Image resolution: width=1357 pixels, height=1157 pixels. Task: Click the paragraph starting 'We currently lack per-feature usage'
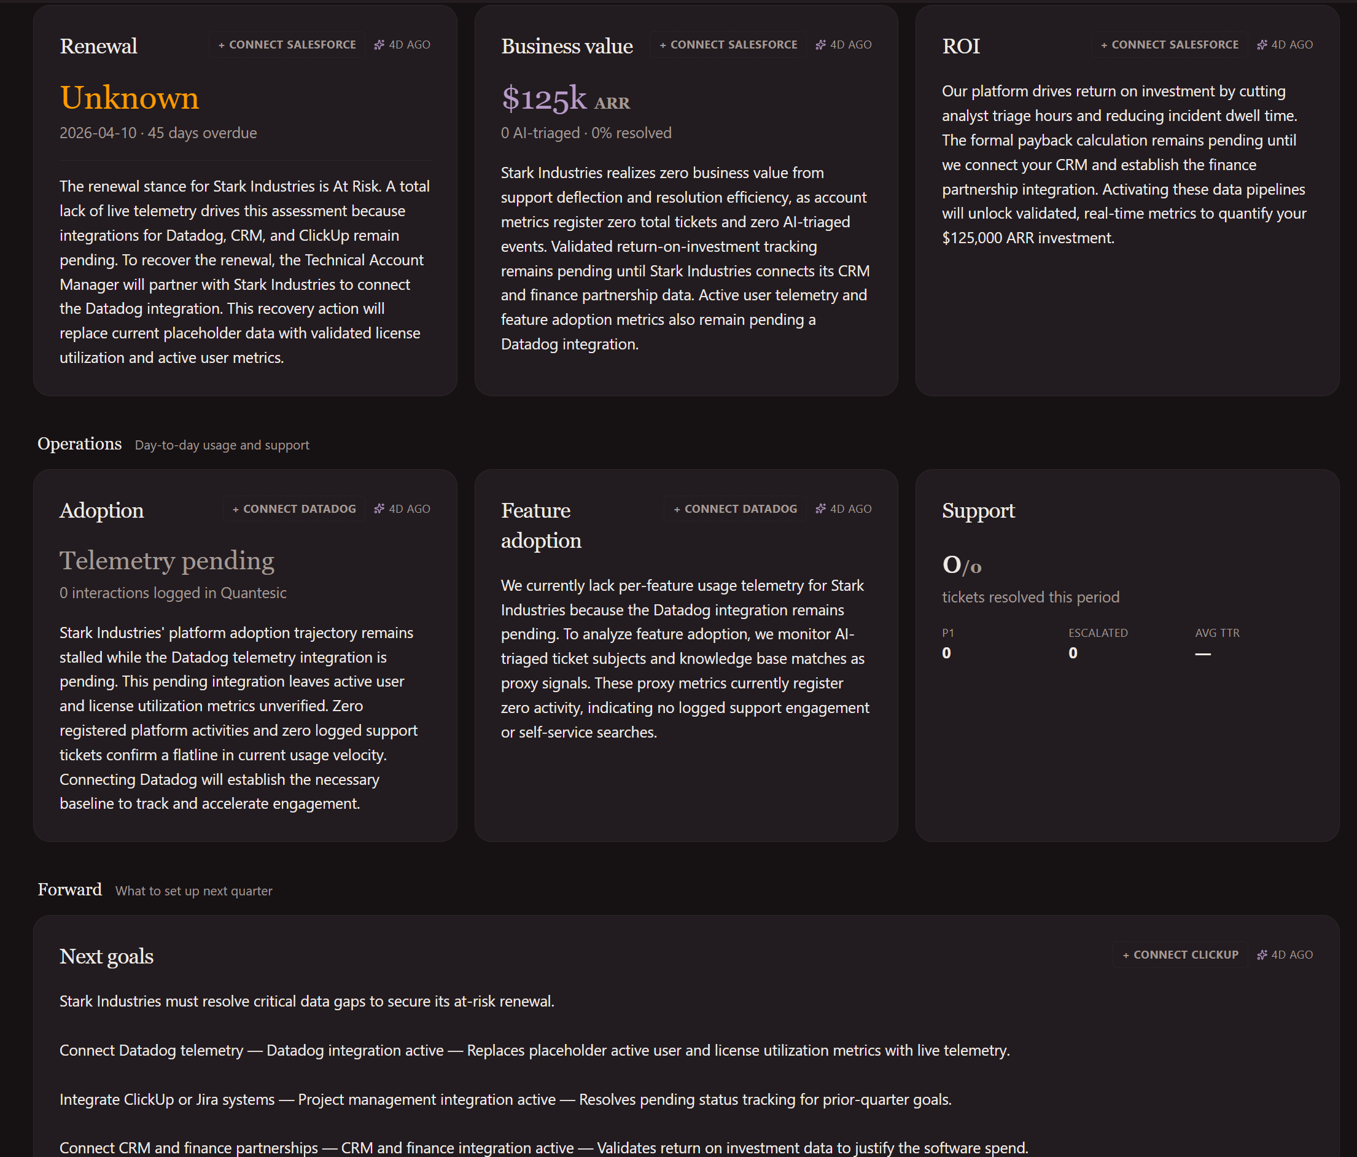click(x=686, y=658)
